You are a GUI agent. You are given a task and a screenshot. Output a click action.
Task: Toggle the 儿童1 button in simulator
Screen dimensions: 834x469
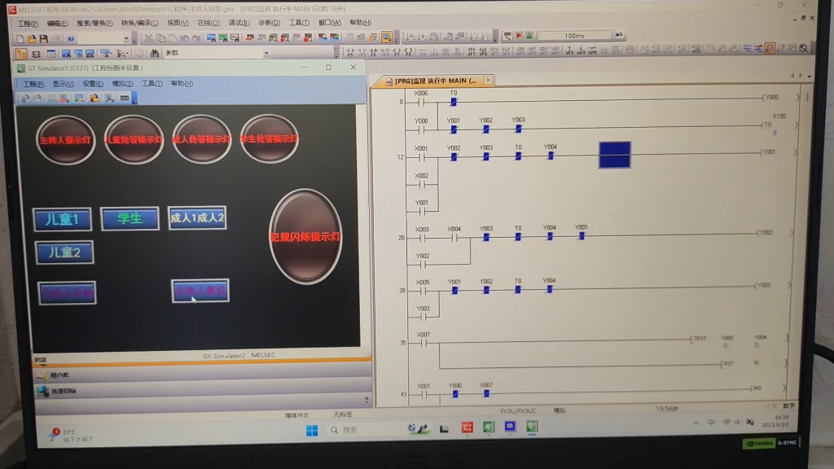point(62,219)
